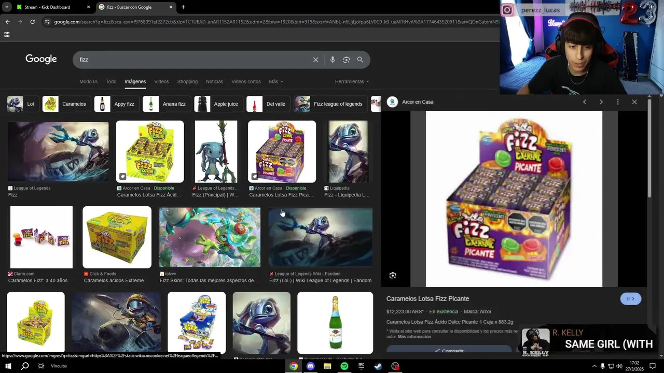Open the lolvvv Fizz Skins thumbnail

click(x=210, y=237)
